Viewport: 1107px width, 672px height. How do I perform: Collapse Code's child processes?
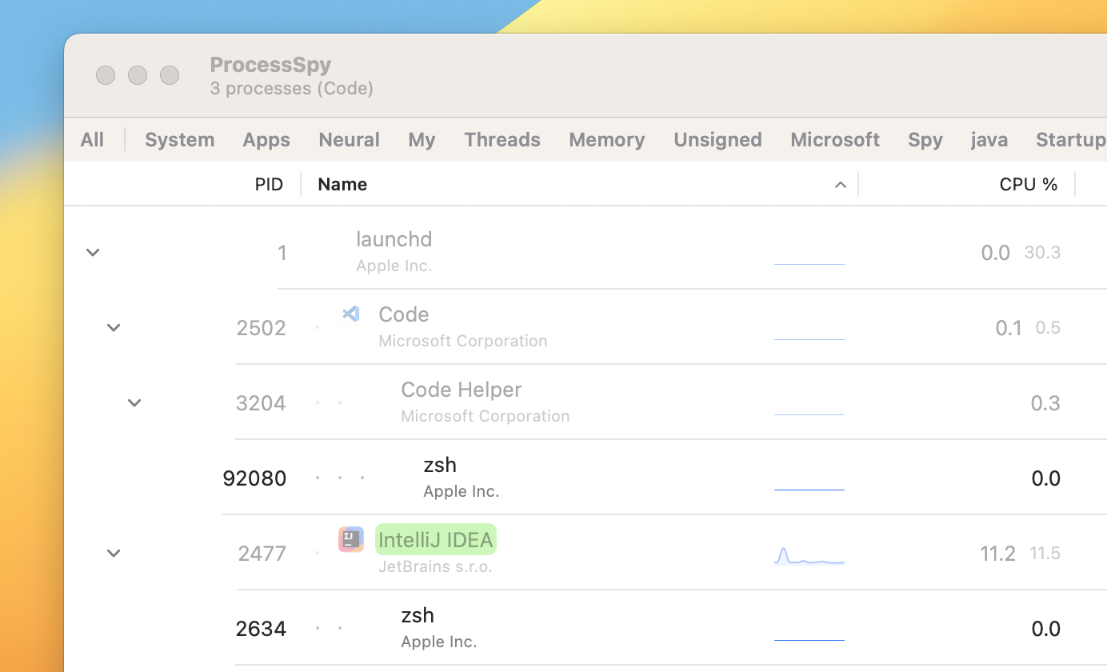point(114,327)
